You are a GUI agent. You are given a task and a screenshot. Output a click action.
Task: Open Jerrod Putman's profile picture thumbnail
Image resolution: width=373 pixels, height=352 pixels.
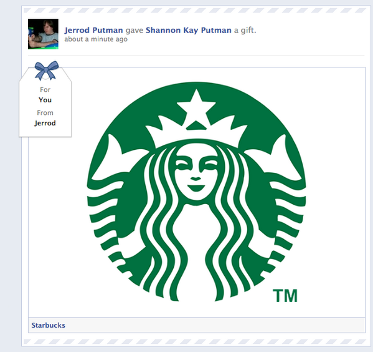[43, 34]
